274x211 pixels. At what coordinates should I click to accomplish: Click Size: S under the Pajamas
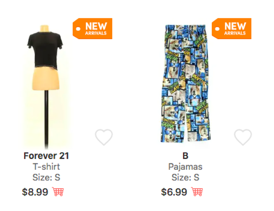tap(185, 177)
